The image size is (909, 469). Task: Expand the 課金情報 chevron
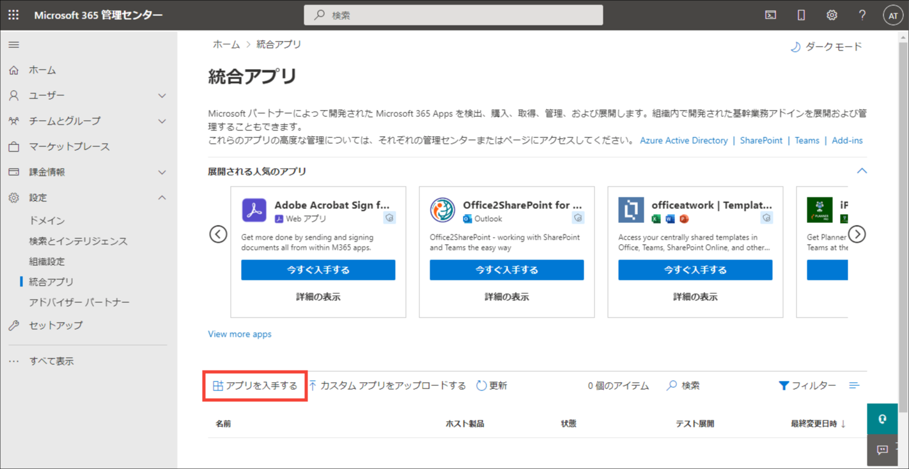(162, 173)
